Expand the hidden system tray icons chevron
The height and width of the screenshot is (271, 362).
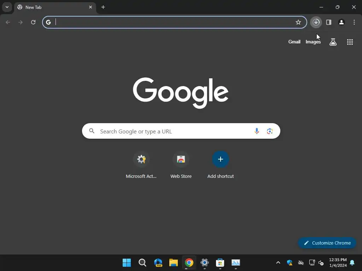point(278,263)
